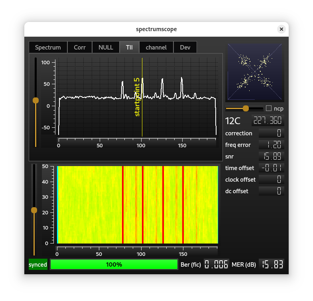Viewport: 313px width, 301px height.
Task: Open the channel tab
Action: click(x=156, y=48)
